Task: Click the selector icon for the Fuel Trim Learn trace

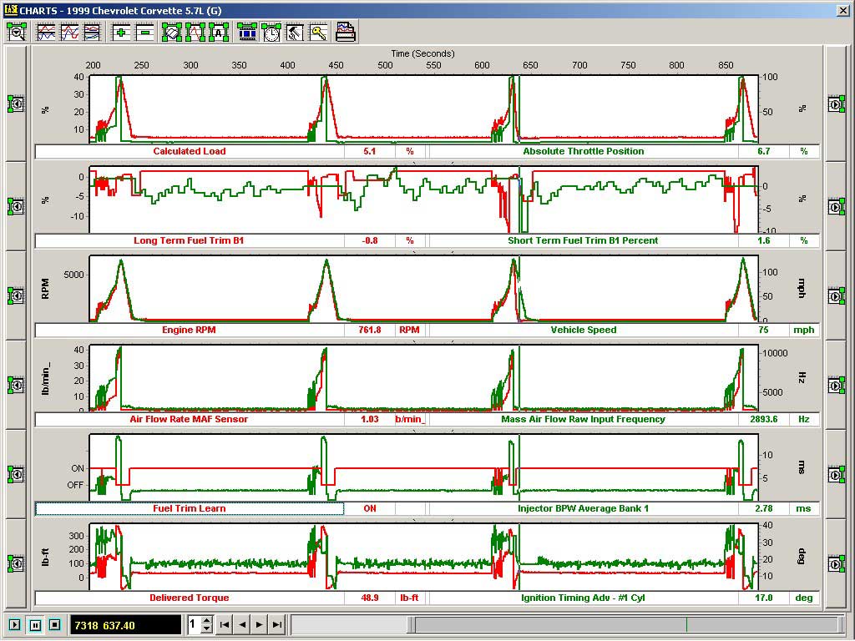Action: (x=16, y=475)
